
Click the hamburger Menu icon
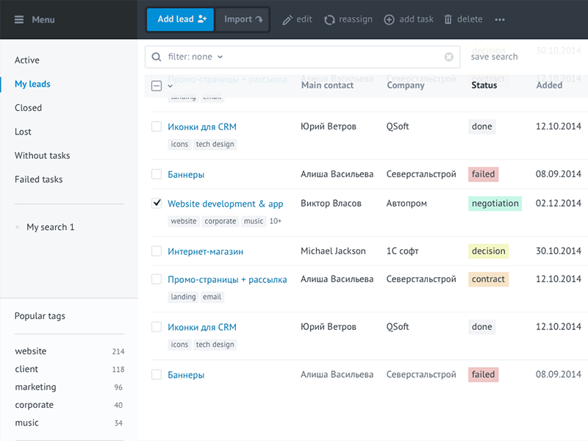coord(19,20)
